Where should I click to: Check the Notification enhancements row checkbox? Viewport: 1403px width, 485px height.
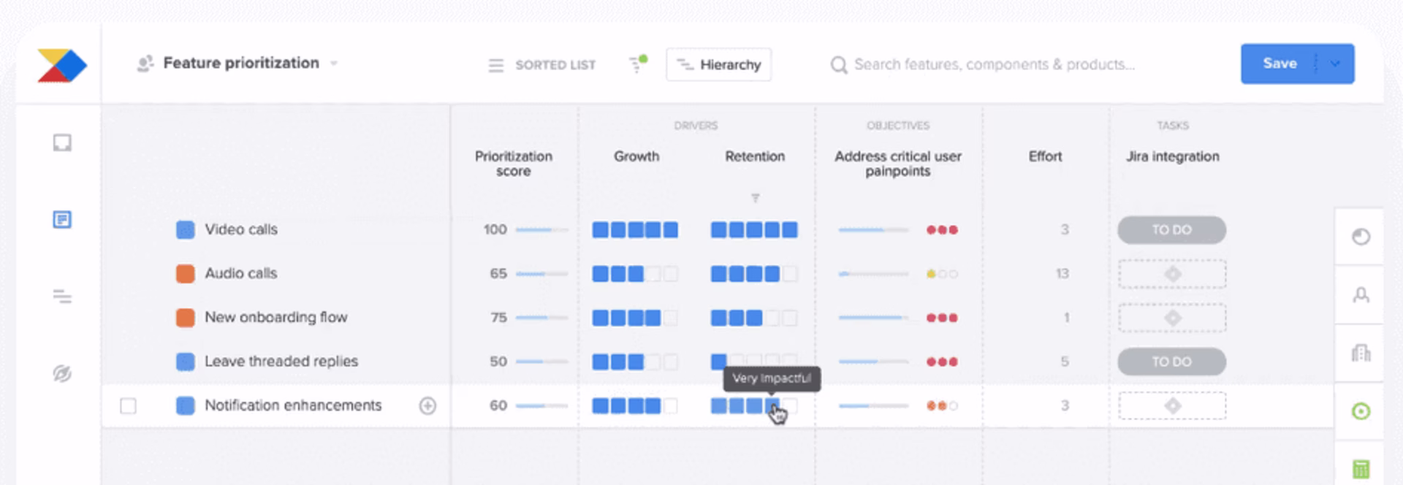pos(128,405)
